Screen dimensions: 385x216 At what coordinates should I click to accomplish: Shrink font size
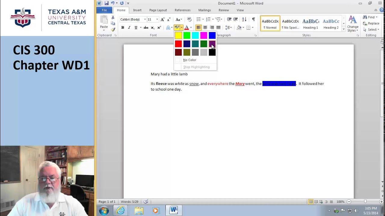click(x=169, y=19)
